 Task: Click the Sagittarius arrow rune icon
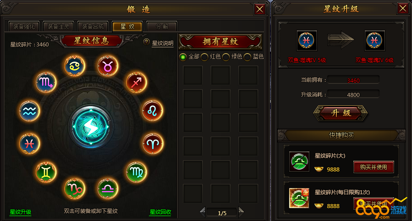136,82
